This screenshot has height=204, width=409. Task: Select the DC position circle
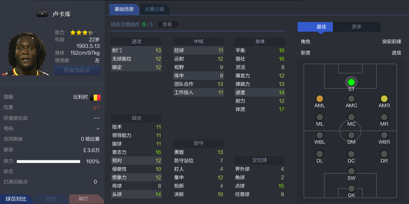[x=351, y=154]
